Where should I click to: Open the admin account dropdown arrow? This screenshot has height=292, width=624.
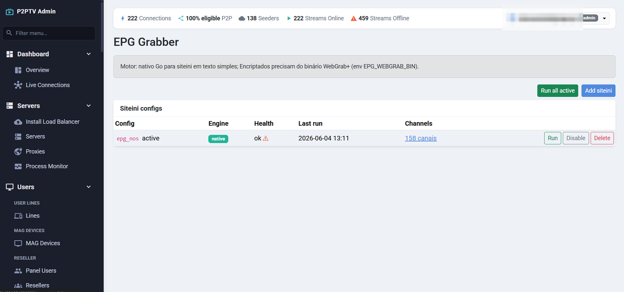(604, 19)
